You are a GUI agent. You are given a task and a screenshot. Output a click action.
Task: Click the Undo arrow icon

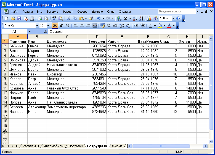pyautogui.click(x=99, y=18)
